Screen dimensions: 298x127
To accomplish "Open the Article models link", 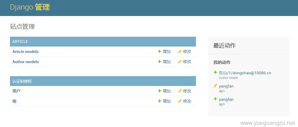I will (25, 51).
